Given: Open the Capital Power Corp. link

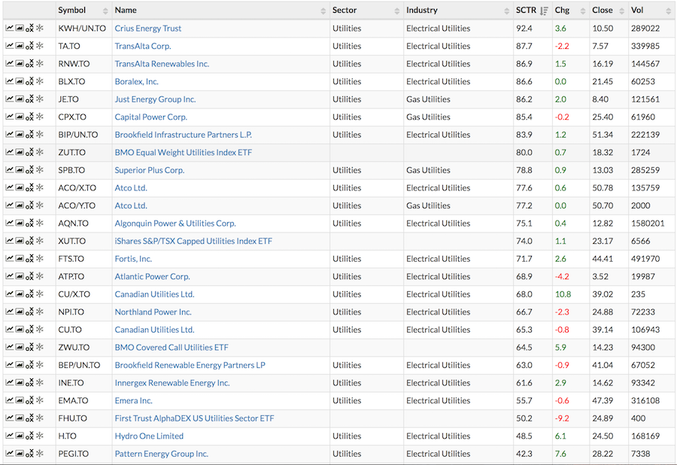Looking at the screenshot, I should [151, 117].
